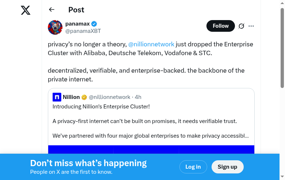Click the 4h timestamp on quoted post
This screenshot has height=180, width=285.
(138, 97)
